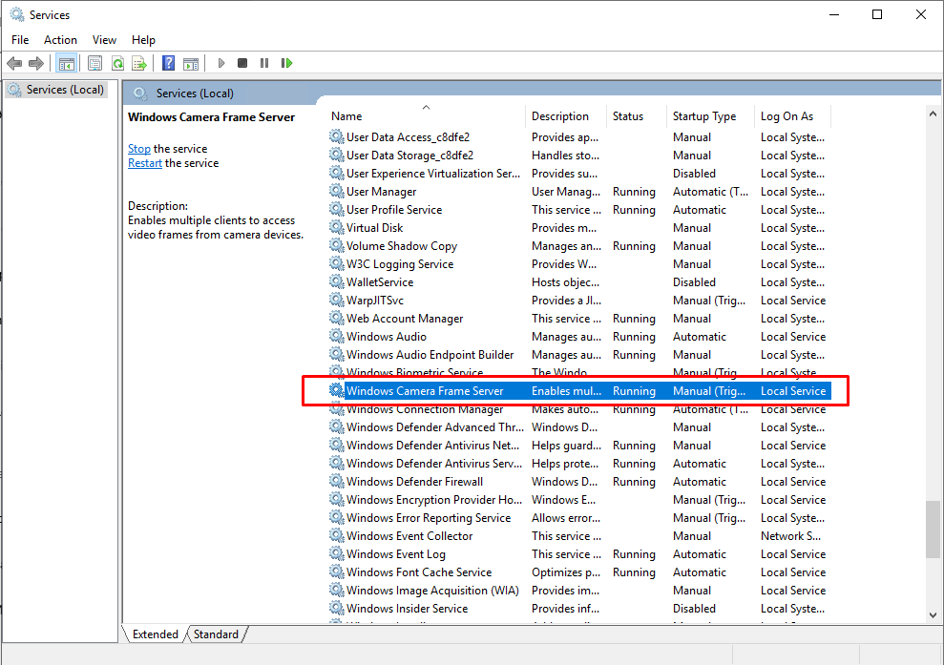The image size is (944, 665).
Task: Stop the service with the square toolbar icon
Action: pos(242,63)
